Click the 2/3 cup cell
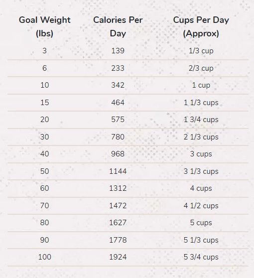Image resolution: width=254 pixels, height=278 pixels. [201, 68]
